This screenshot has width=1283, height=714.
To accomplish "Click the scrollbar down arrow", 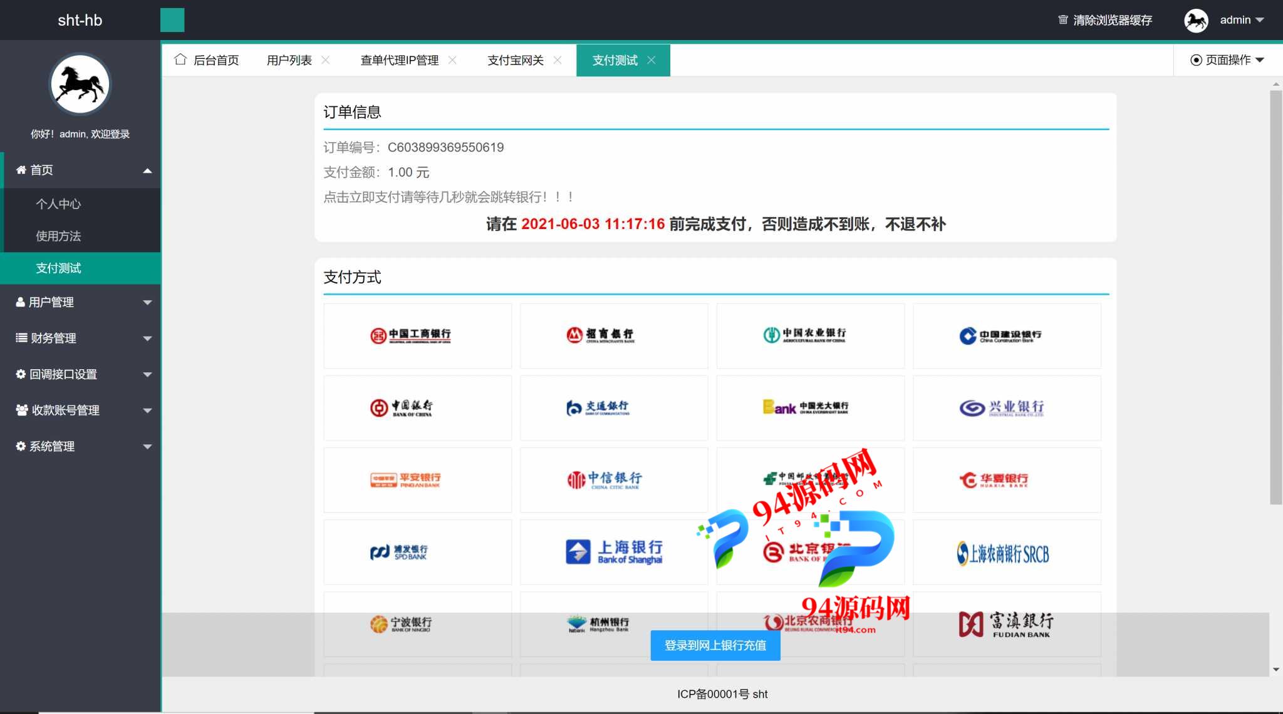I will click(x=1276, y=670).
